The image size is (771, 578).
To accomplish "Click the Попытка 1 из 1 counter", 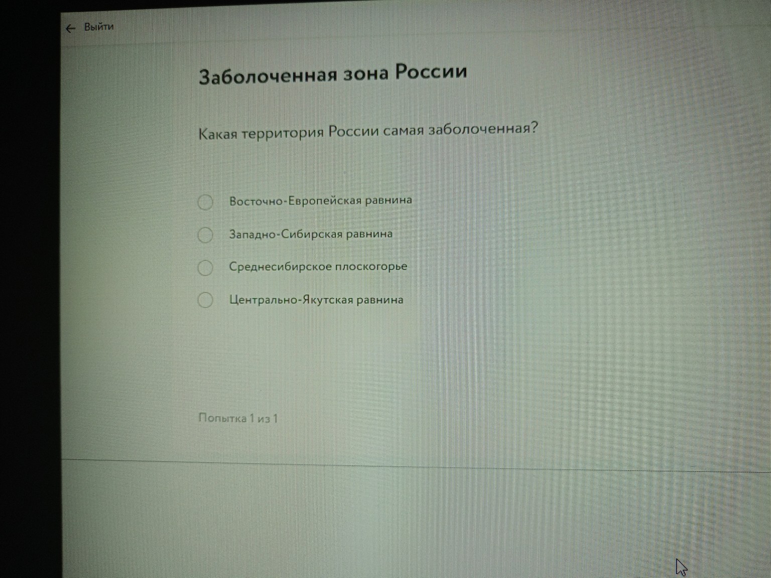I will pos(238,419).
